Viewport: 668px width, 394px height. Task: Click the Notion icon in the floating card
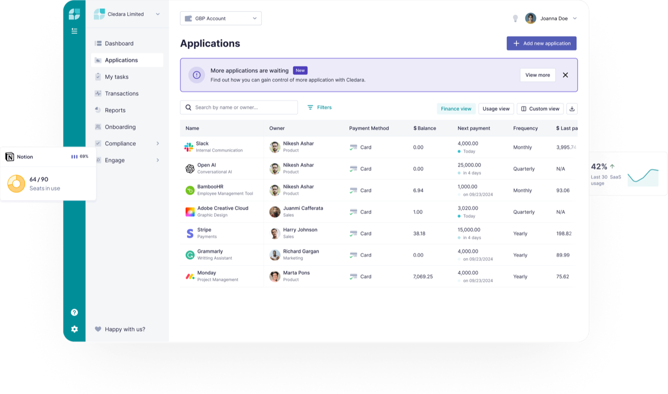pos(10,157)
